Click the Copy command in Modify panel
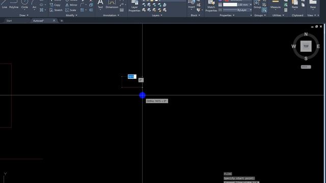This screenshot has height=183, width=326. tap(55, 5)
